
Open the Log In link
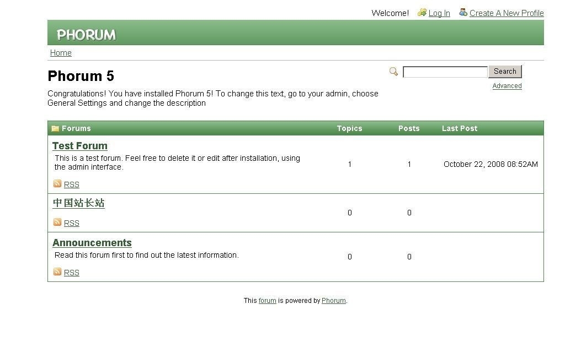tap(439, 13)
